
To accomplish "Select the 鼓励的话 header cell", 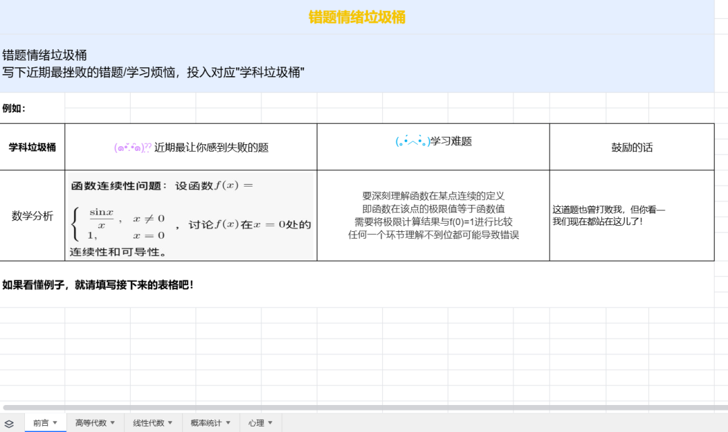I will 632,147.
